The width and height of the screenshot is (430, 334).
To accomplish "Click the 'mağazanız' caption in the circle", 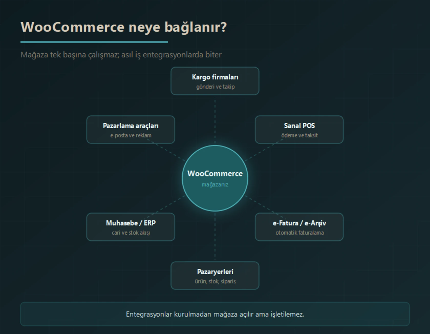I will (215, 185).
